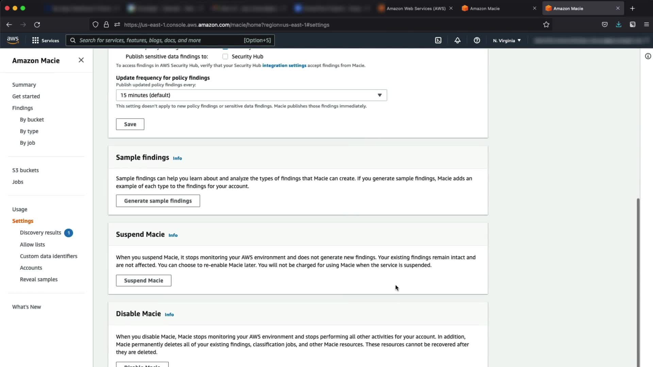Open the notifications bell icon

(457, 40)
